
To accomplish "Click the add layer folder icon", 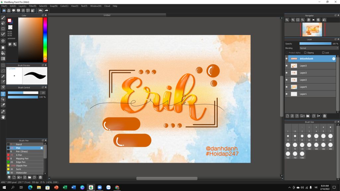I will click(308, 116).
